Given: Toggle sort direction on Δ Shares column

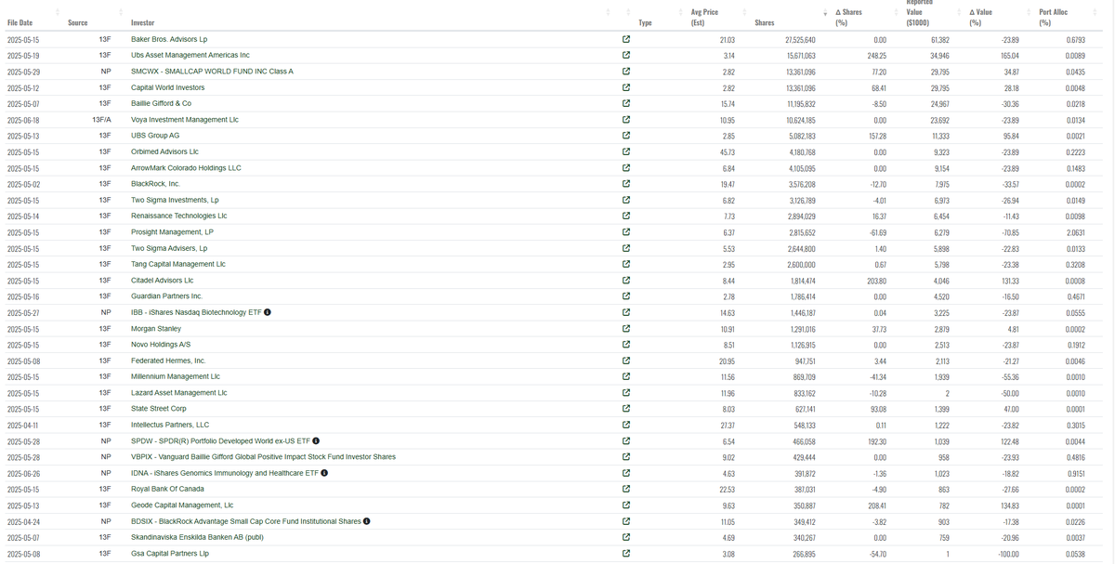Looking at the screenshot, I should pyautogui.click(x=897, y=13).
